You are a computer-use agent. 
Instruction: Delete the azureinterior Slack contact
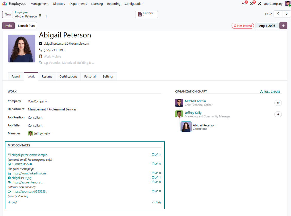(160, 182)
